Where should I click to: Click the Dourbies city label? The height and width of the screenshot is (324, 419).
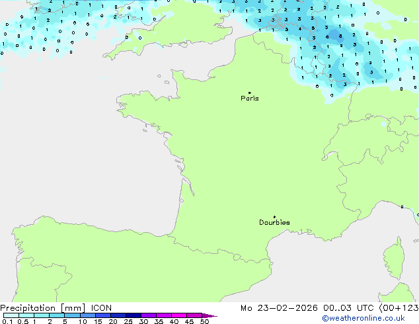[x=274, y=222]
